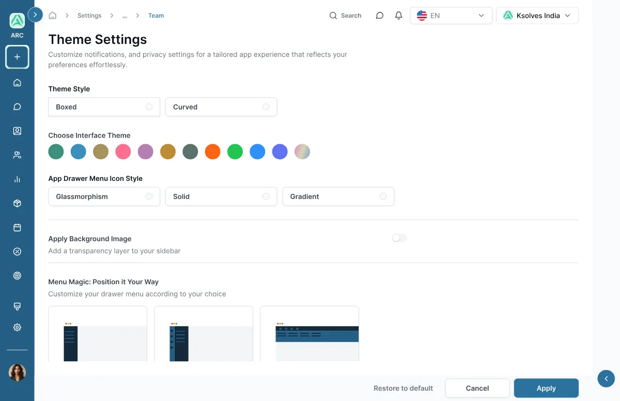Pick the olive khaki theme color
This screenshot has width=620, height=401.
[101, 151]
